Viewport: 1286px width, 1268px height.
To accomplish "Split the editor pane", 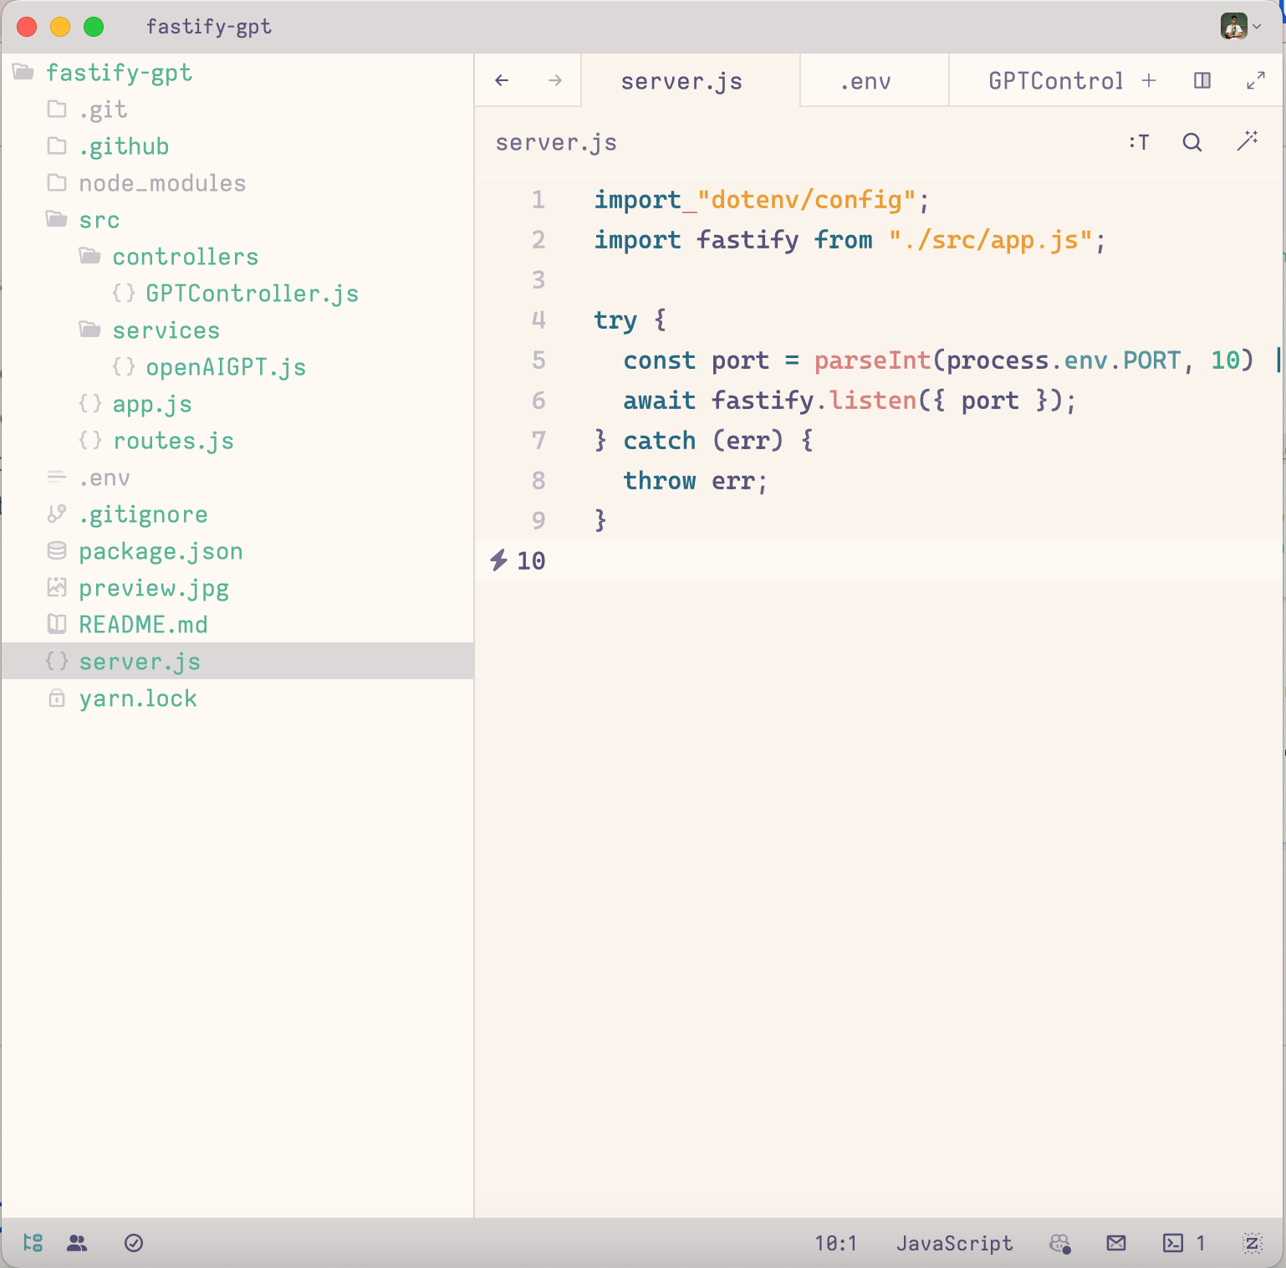I will coord(1202,80).
